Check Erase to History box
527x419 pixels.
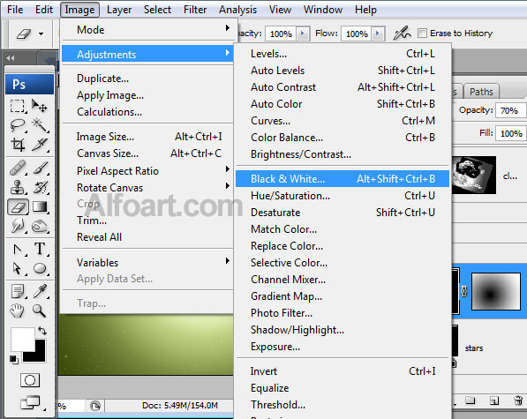pos(422,34)
